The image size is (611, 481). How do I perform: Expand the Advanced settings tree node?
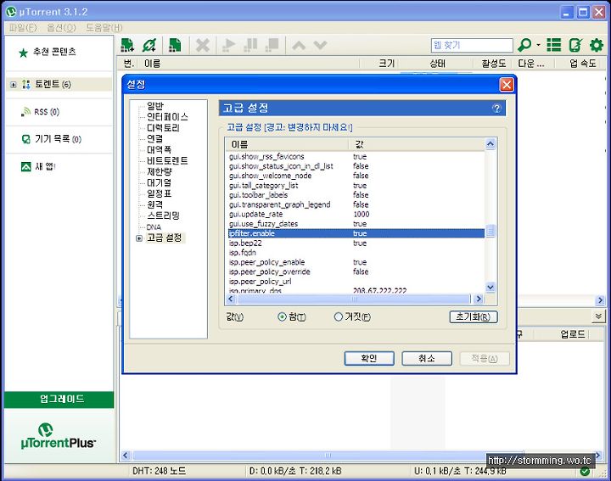click(139, 238)
